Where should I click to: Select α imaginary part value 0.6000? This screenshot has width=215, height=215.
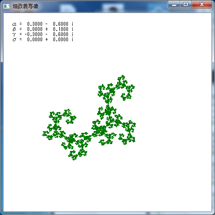tap(61, 24)
